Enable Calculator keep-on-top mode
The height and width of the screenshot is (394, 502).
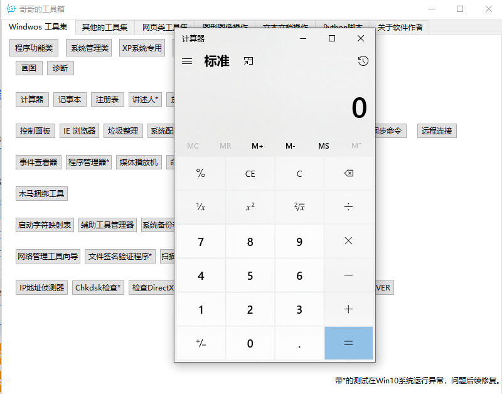point(248,61)
